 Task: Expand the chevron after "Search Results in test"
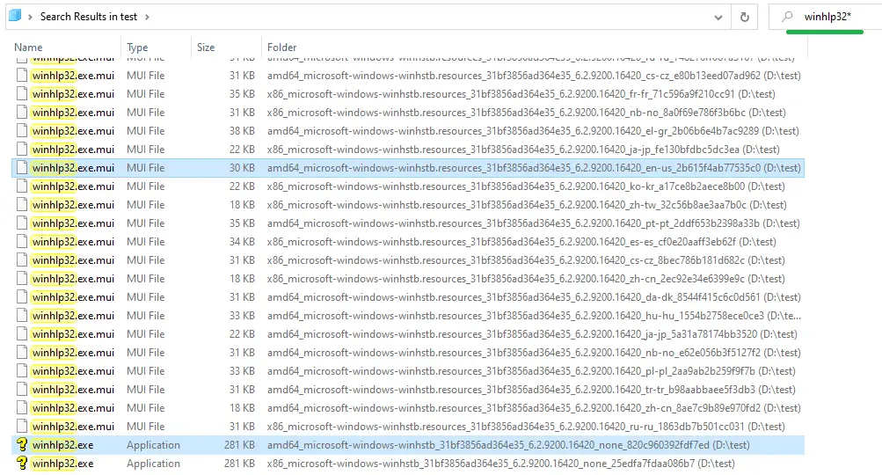(x=146, y=17)
